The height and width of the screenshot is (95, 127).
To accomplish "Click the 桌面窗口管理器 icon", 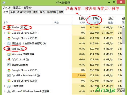I will [9, 65].
